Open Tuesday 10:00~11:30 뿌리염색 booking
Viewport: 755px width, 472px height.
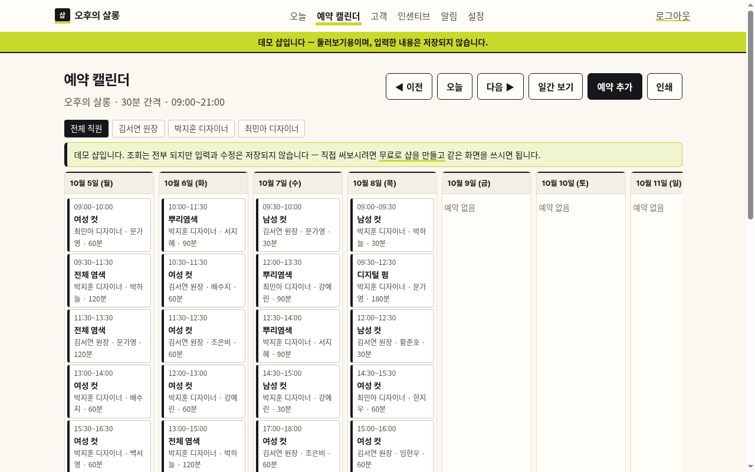coord(203,225)
